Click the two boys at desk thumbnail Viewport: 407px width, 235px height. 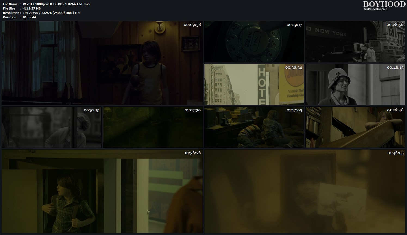[x=254, y=127]
